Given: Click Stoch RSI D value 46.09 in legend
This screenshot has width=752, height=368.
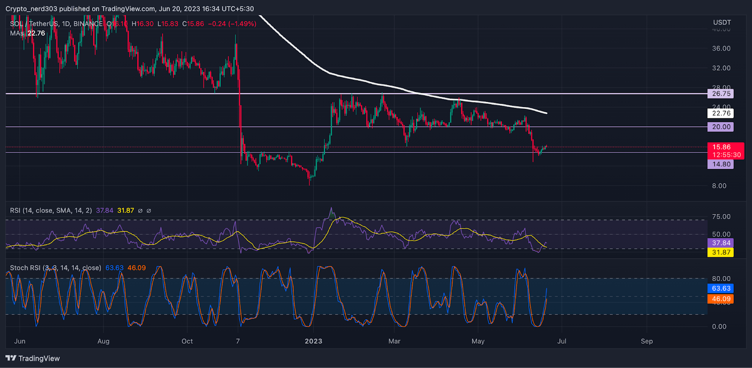Looking at the screenshot, I should [x=136, y=268].
